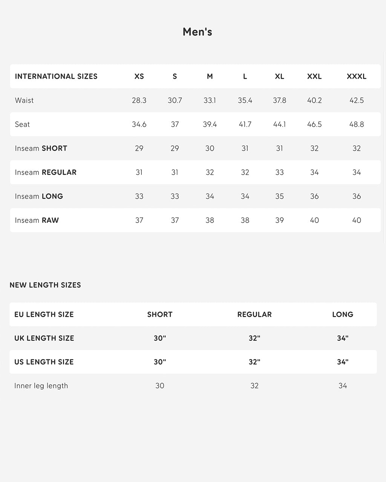Select the Waist row label
This screenshot has height=482, width=386.
24,101
